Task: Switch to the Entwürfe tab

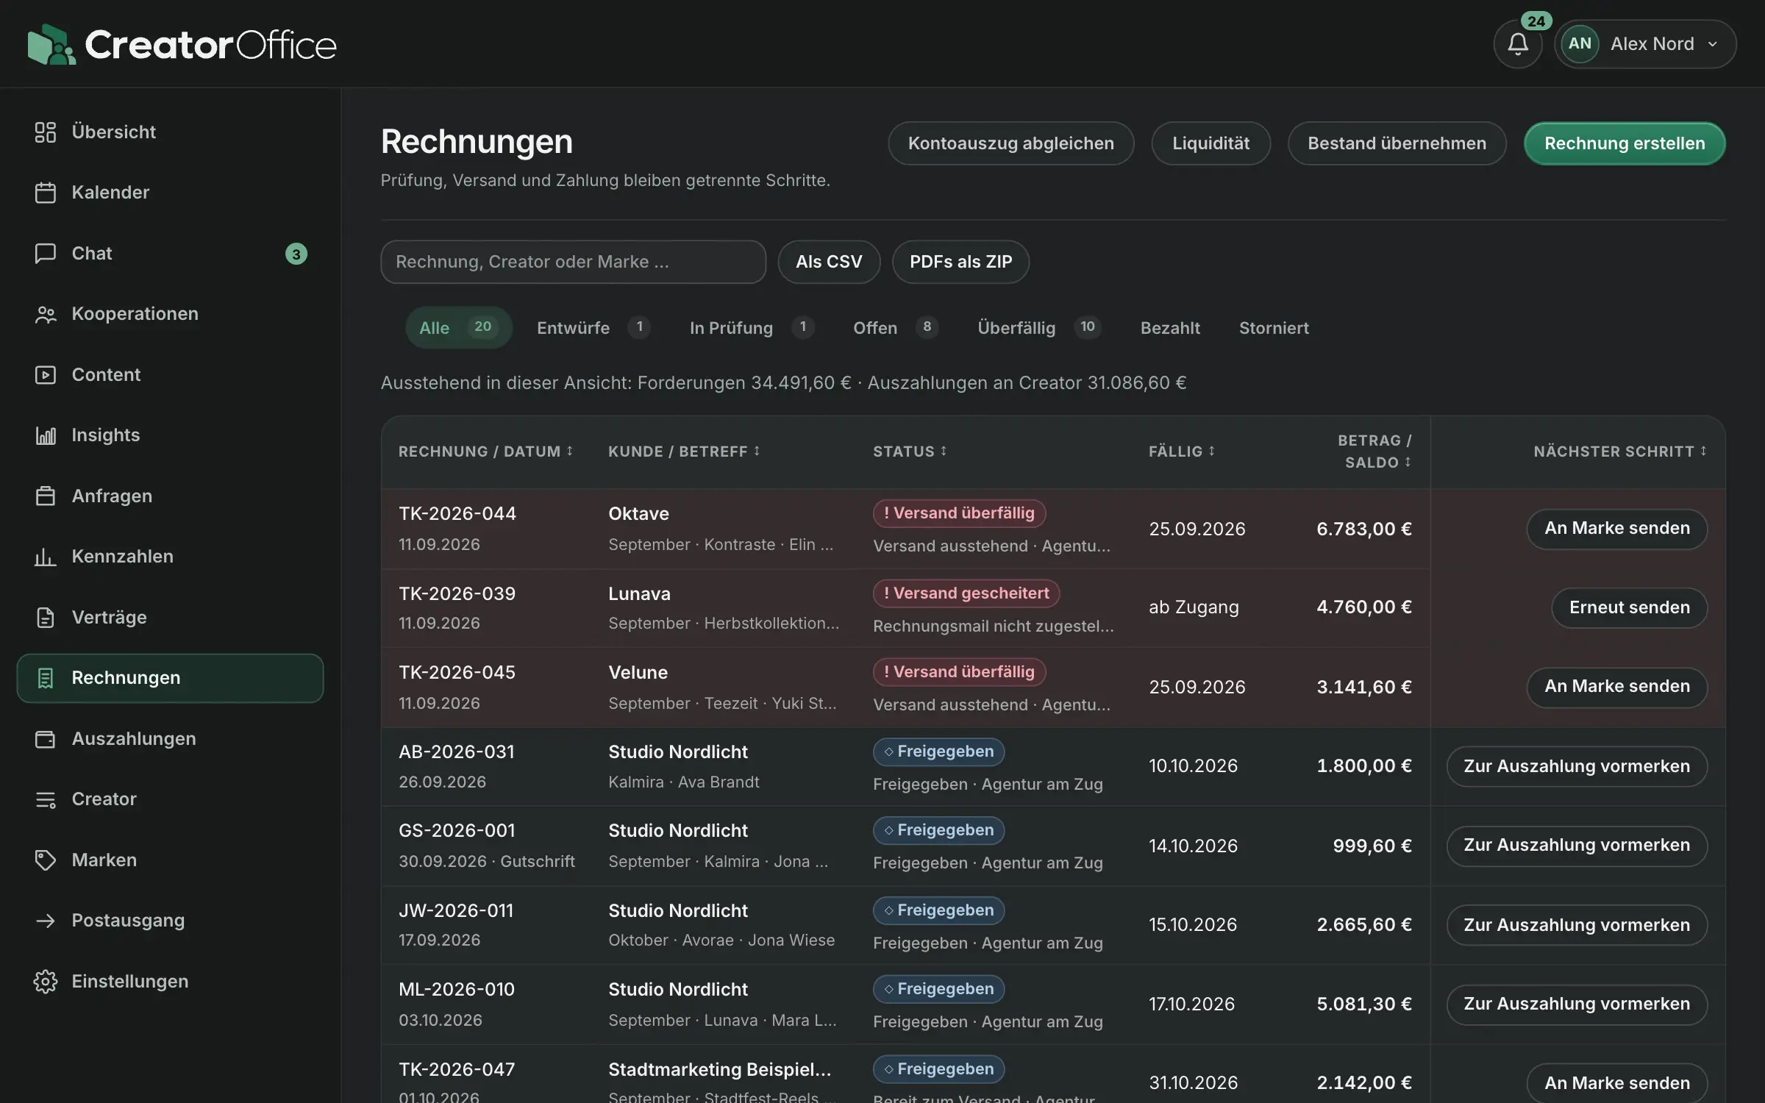Action: point(593,328)
